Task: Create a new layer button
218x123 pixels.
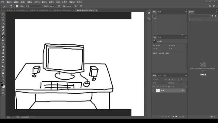Action: pos(180,117)
